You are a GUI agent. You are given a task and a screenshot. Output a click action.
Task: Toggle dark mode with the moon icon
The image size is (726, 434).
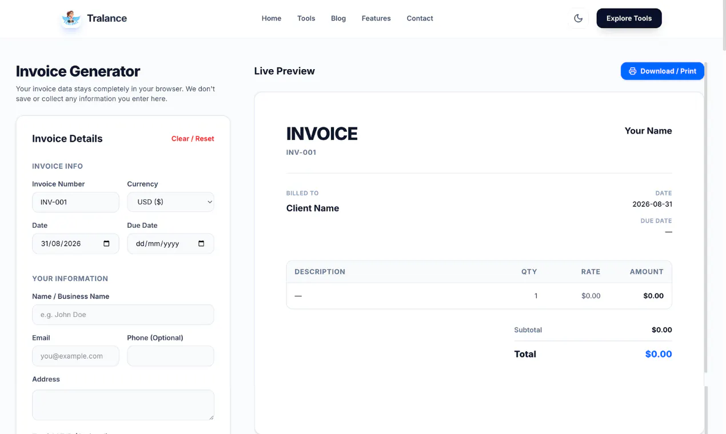pyautogui.click(x=578, y=18)
